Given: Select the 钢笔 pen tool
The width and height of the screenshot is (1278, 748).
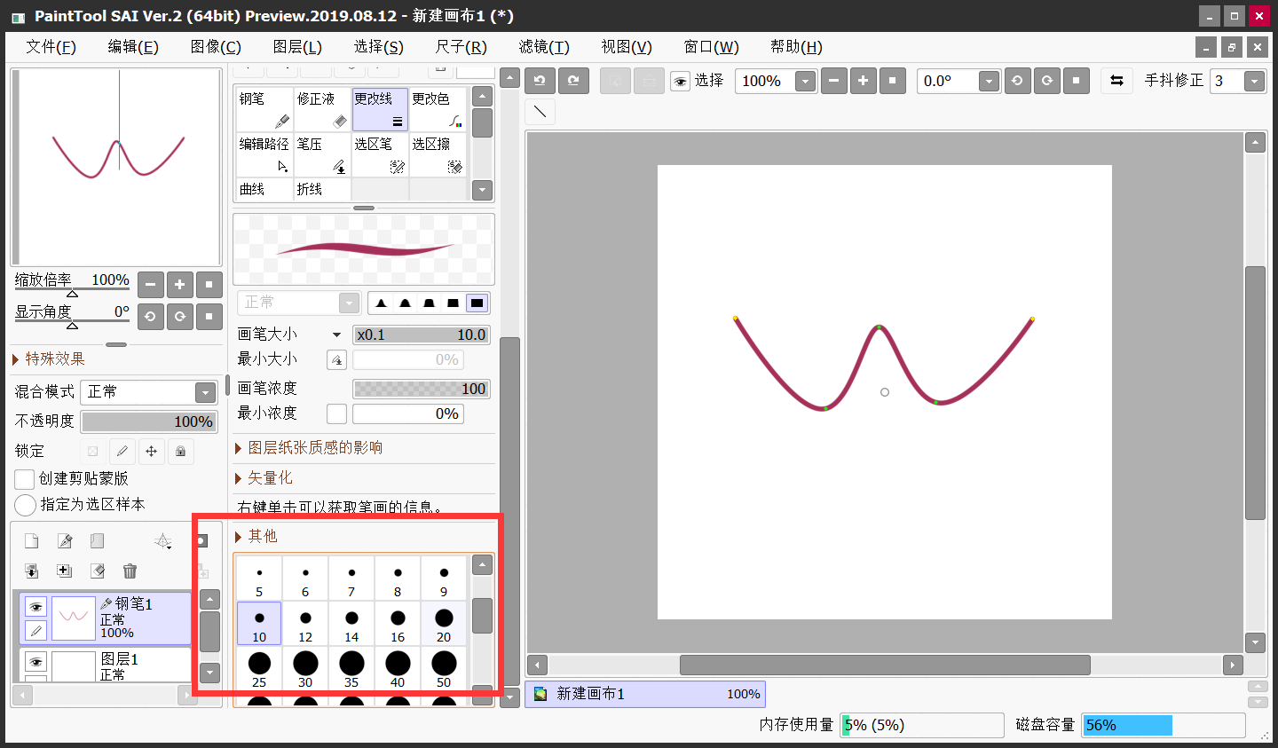Looking at the screenshot, I should 264,109.
